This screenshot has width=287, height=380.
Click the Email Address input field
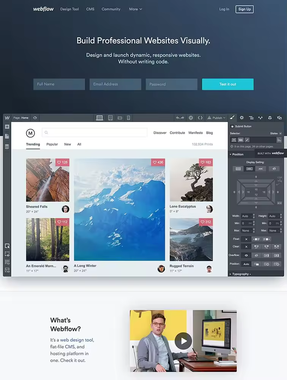point(115,84)
